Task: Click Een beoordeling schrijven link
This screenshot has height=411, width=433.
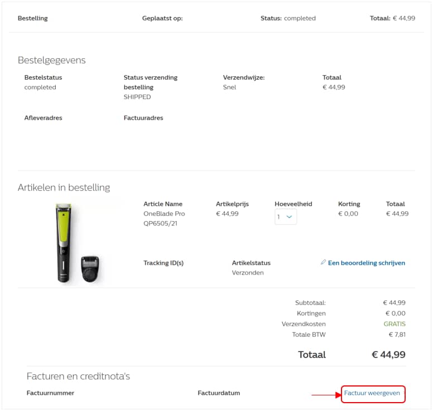Action: coord(367,263)
